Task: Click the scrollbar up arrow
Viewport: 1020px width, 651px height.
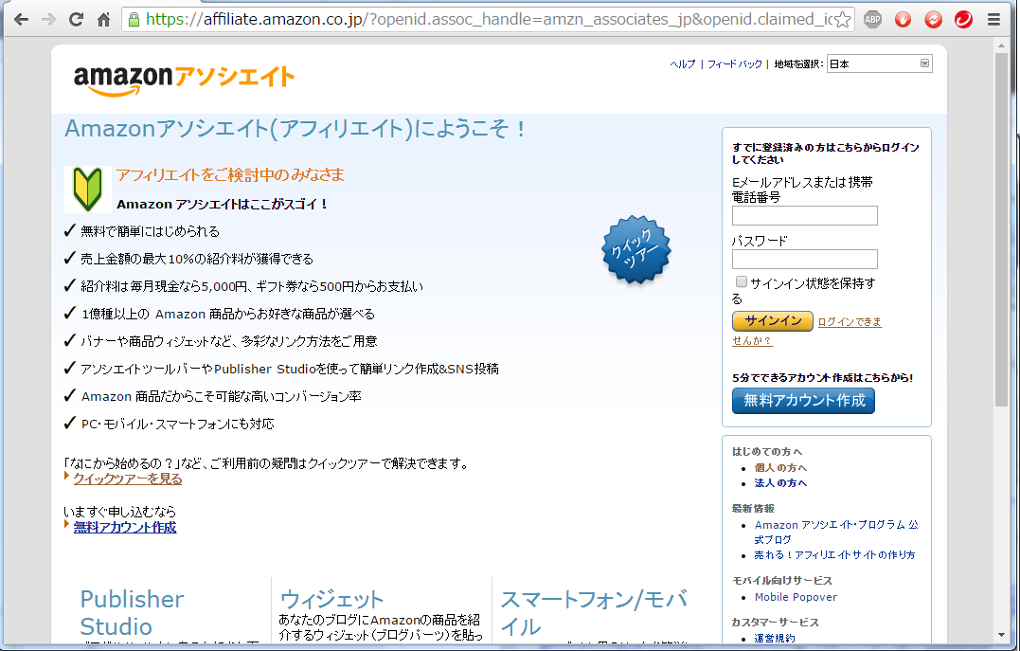Action: 1001,45
